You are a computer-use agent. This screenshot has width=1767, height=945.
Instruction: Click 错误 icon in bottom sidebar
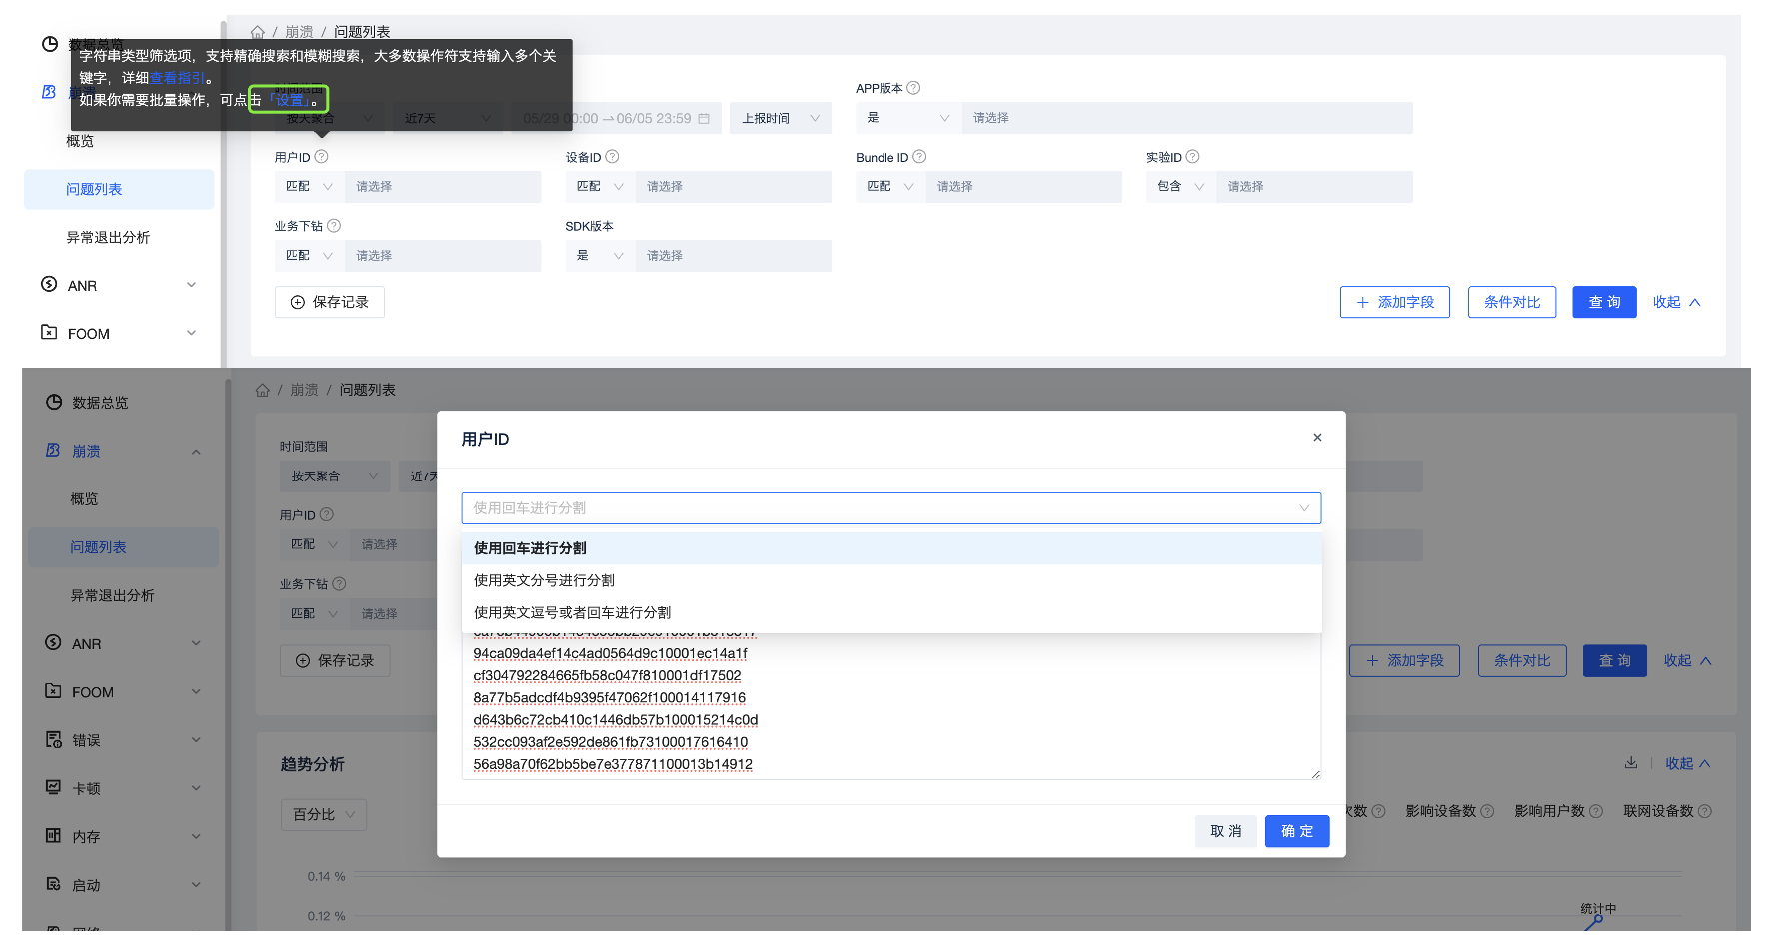coord(54,739)
